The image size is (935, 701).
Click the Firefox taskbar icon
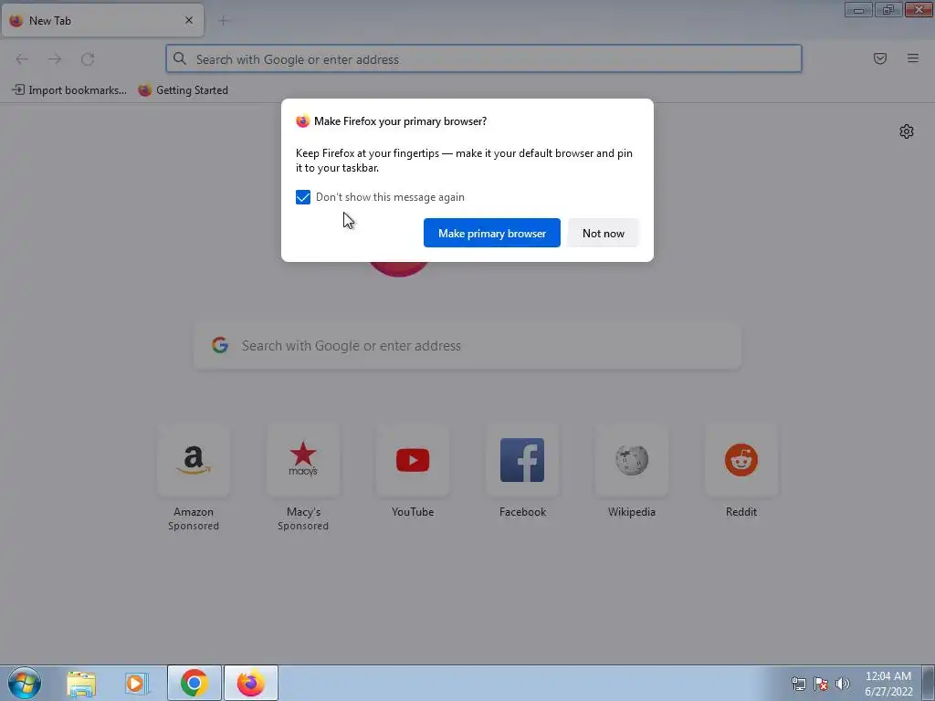tap(250, 684)
